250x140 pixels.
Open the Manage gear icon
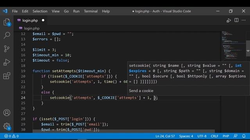[7, 126]
